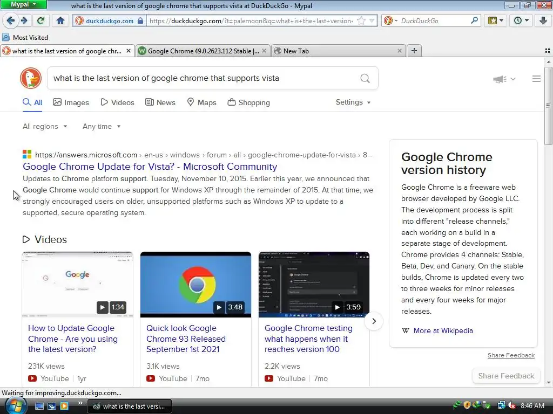The image size is (553, 414).
Task: Switch to the Google Chrome 49.0.2623.112 Stable tab
Action: coord(203,51)
